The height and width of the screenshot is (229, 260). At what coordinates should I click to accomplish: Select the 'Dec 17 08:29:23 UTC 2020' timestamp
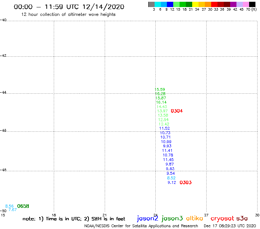[x=230, y=226]
